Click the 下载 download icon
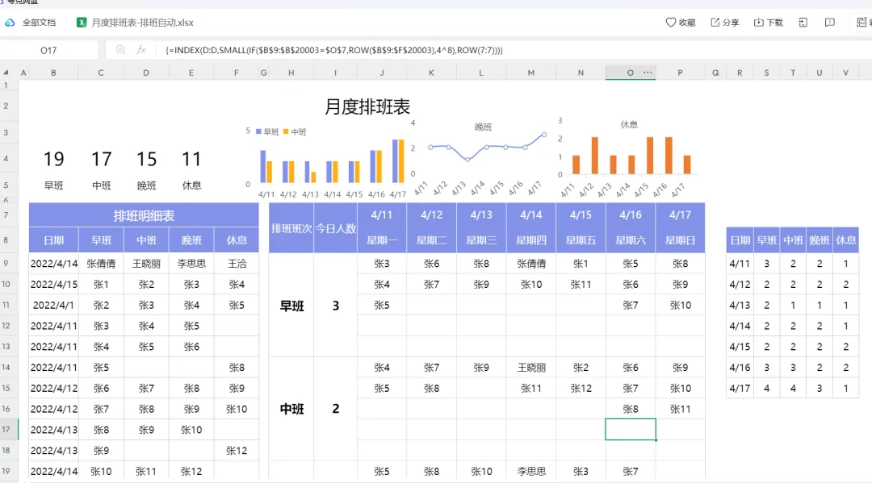This screenshot has width=872, height=483. [x=758, y=23]
